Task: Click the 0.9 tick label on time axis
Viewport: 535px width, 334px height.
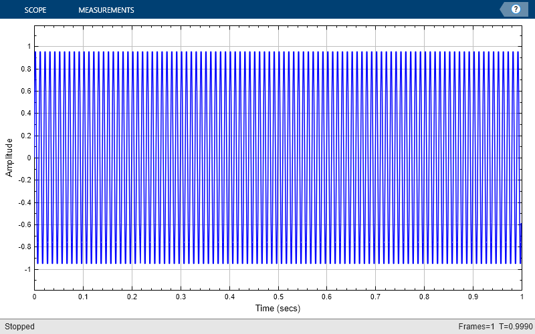Action: point(473,297)
